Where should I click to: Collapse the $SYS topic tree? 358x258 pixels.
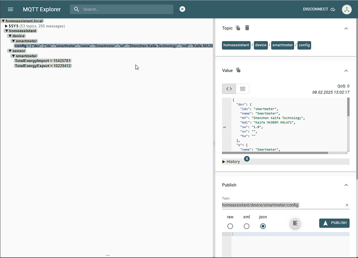pyautogui.click(x=6, y=26)
